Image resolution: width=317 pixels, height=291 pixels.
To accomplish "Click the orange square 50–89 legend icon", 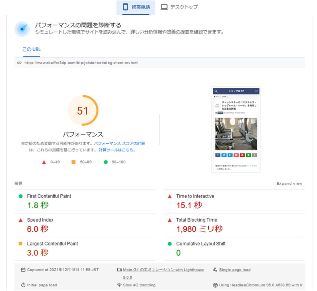I will 73,162.
